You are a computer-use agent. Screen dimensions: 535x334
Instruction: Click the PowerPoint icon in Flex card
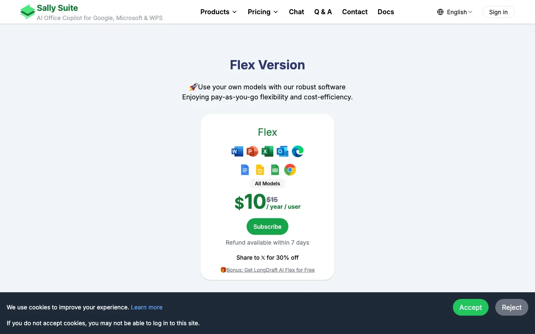(252, 151)
